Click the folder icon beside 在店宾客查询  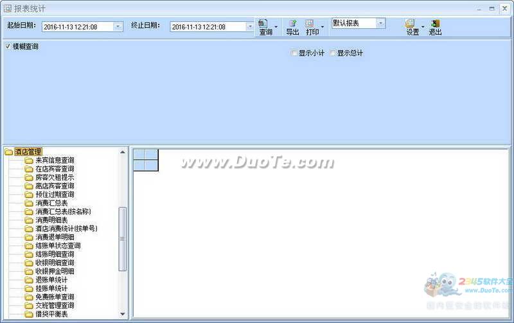(x=29, y=169)
